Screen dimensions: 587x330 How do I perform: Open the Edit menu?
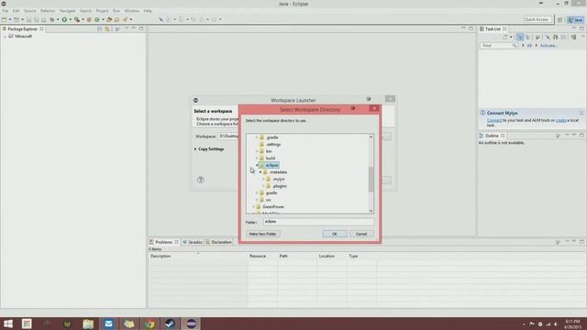click(x=17, y=11)
